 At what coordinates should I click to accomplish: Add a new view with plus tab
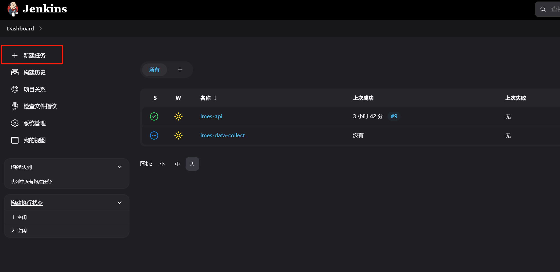[180, 70]
